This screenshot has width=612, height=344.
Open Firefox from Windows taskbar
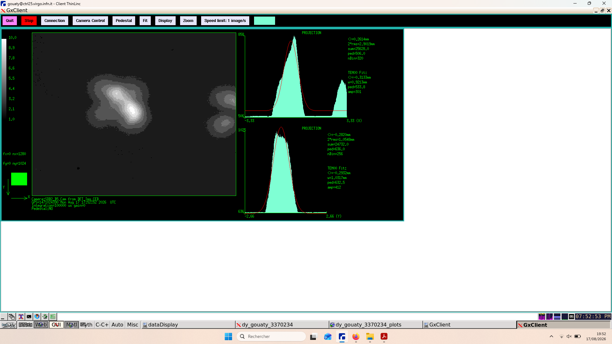click(x=356, y=336)
